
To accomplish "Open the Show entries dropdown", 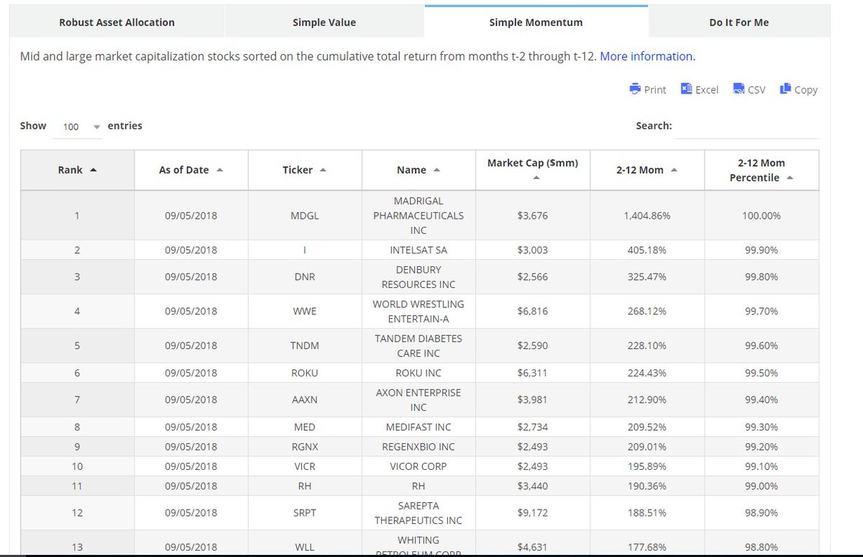I will tap(78, 127).
